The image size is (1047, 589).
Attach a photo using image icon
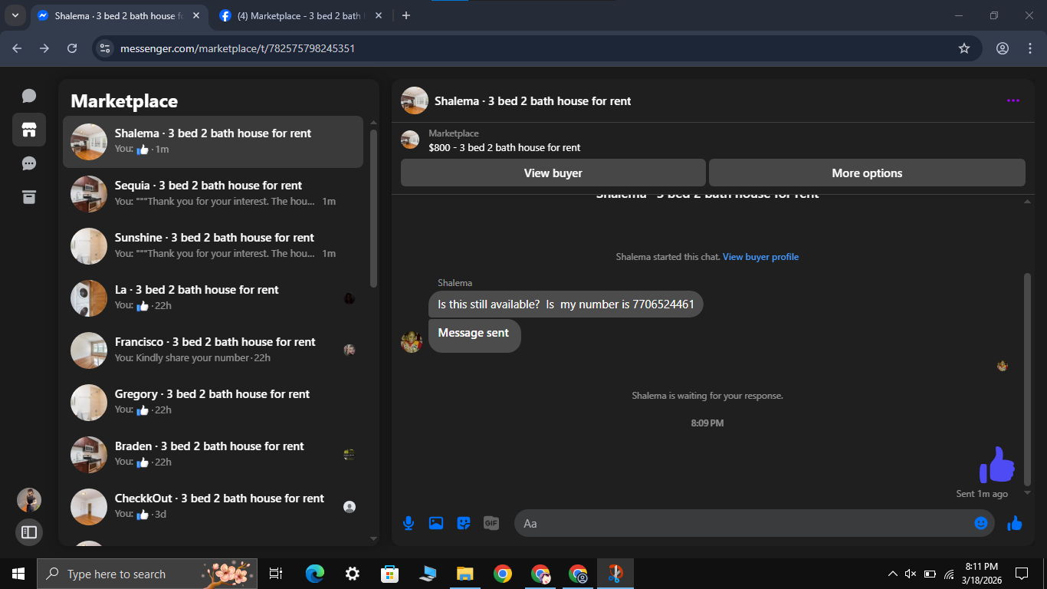pos(436,523)
